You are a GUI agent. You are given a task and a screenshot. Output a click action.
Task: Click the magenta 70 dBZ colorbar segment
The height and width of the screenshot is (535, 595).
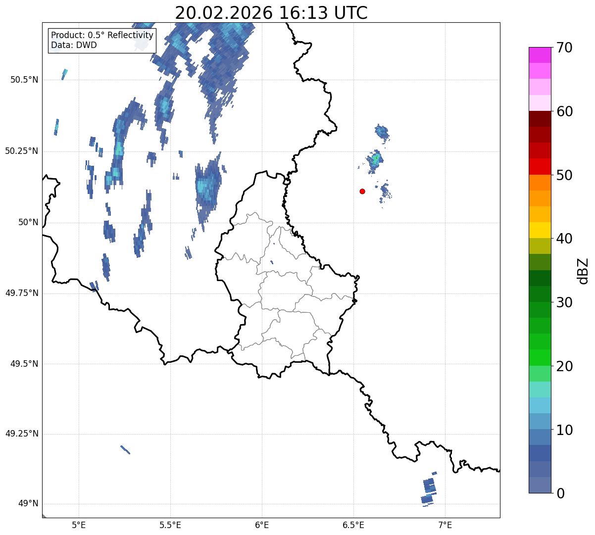(x=540, y=55)
